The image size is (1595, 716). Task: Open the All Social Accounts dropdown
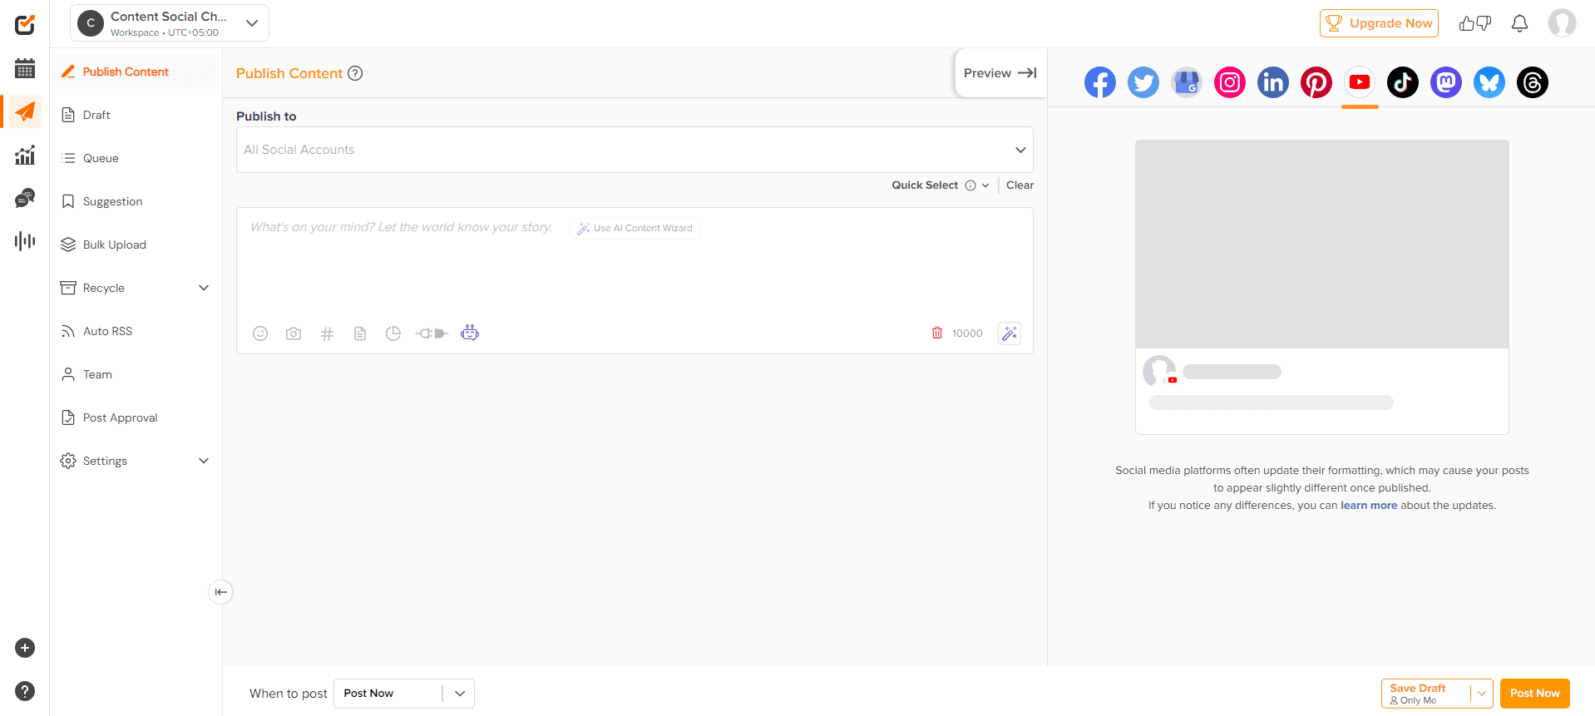635,150
